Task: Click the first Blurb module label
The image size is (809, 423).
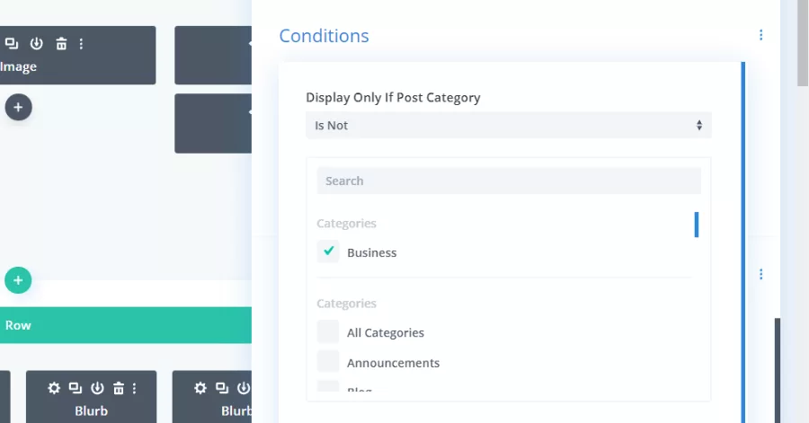Action: pos(92,410)
